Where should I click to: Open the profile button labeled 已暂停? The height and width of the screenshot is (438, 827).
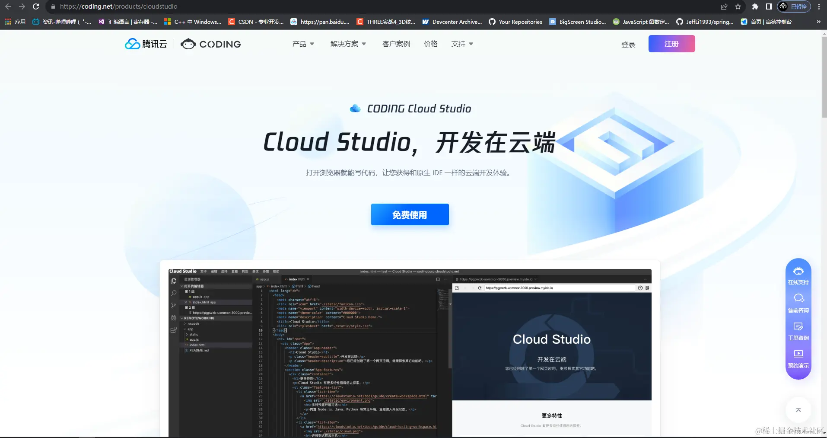(x=794, y=6)
